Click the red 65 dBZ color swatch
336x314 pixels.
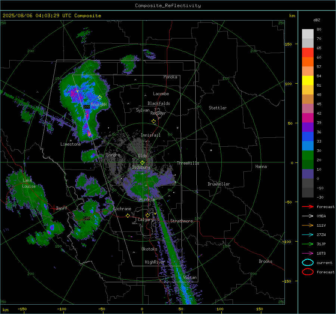[x=308, y=53]
